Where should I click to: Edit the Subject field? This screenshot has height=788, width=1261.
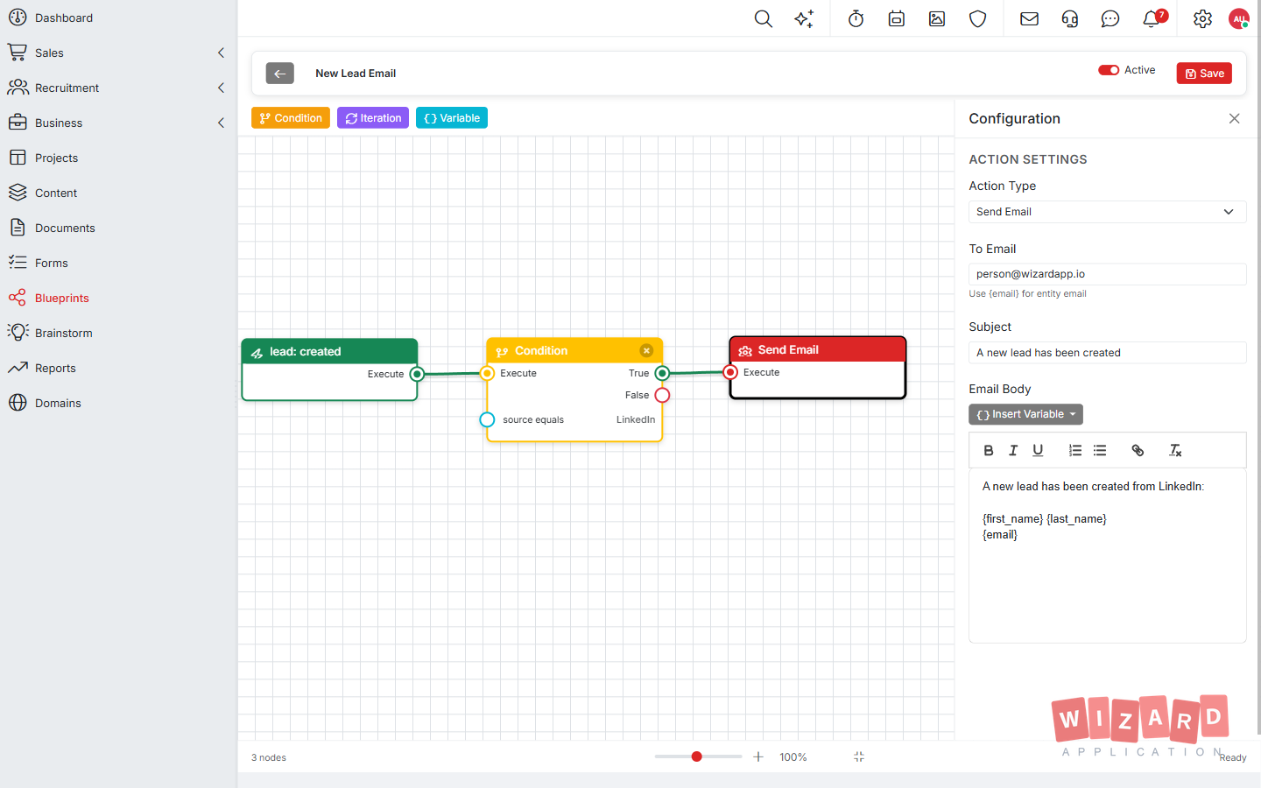[x=1107, y=353]
